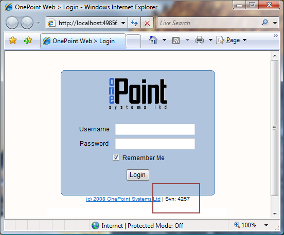Click the Favorites Center star icon

click(x=12, y=40)
